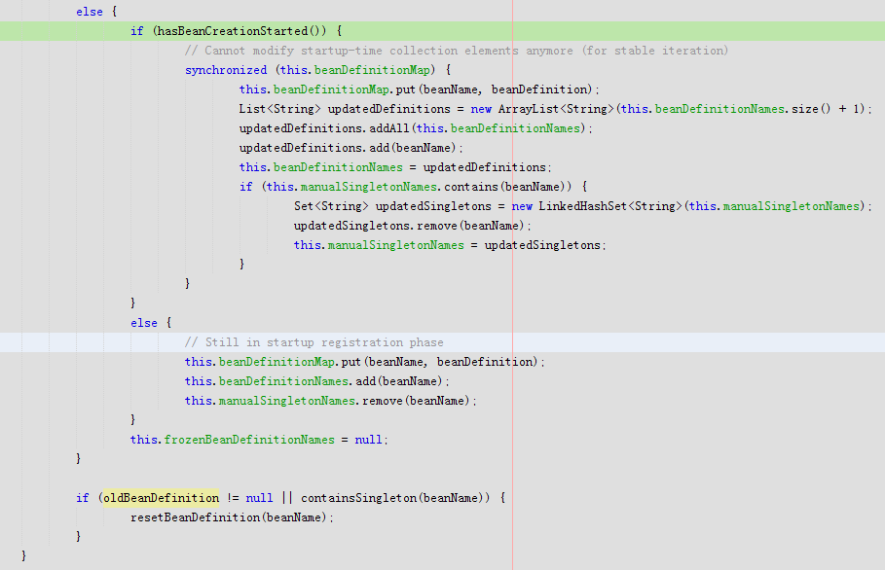Click 'List<String> updatedDefinitions' declaration
885x570 pixels.
[345, 109]
